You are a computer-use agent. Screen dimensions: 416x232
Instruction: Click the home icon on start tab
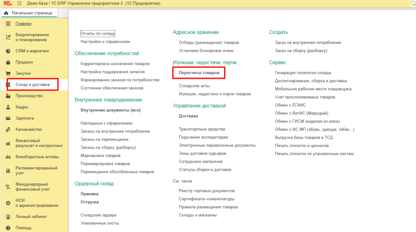coord(6,13)
